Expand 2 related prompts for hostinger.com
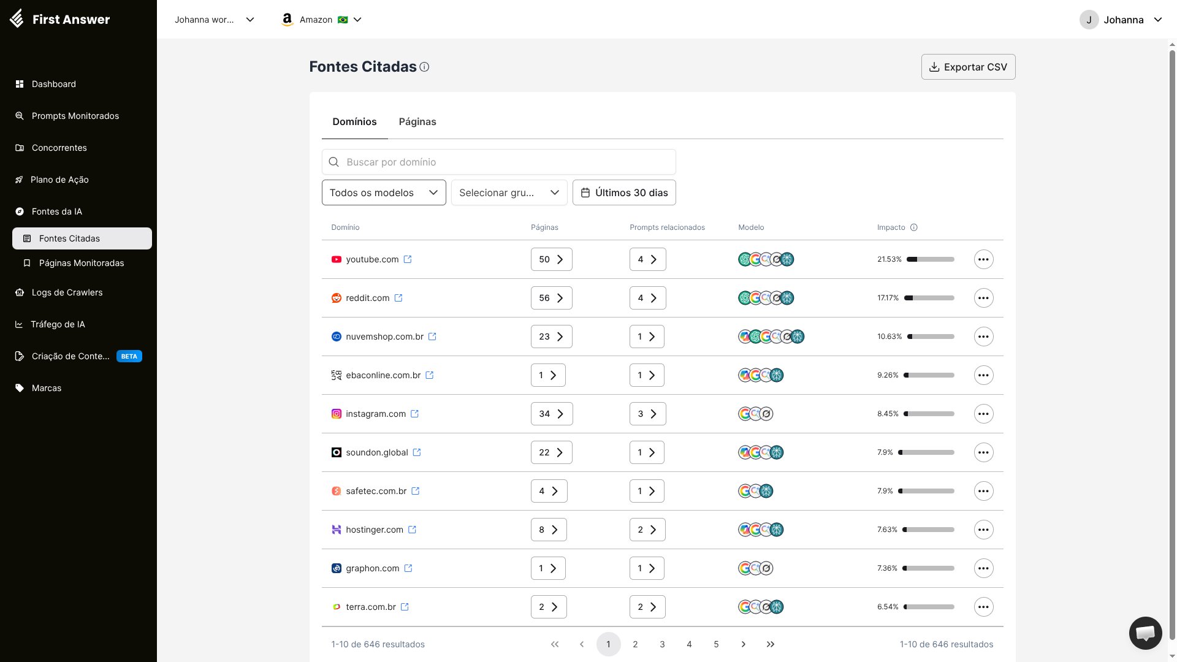The height and width of the screenshot is (662, 1177). coord(647,530)
